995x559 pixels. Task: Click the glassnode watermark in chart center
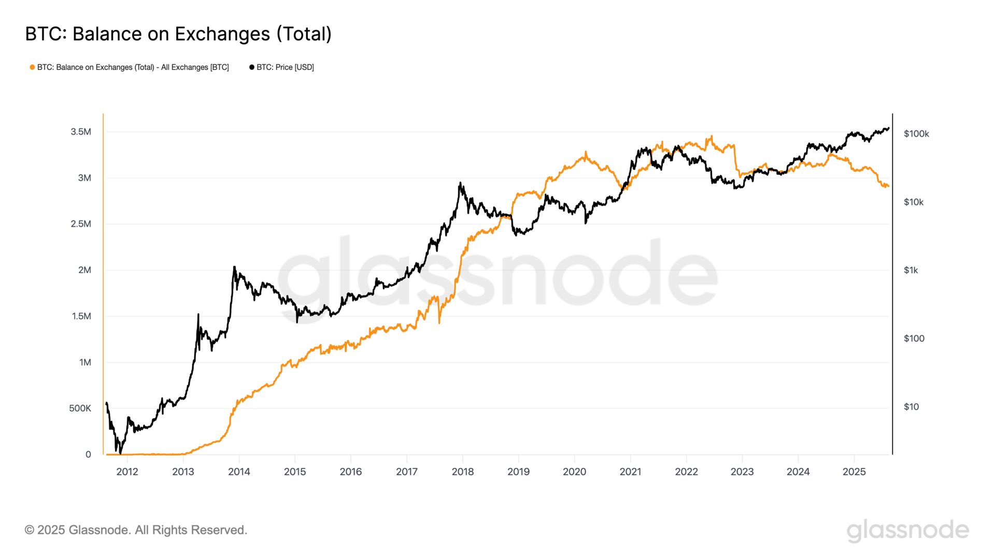pos(497,272)
